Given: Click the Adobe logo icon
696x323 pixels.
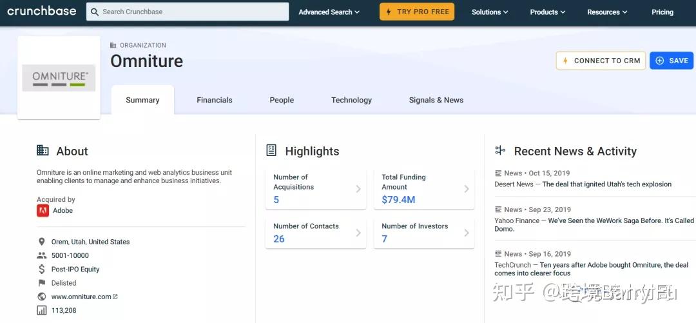Looking at the screenshot, I should [43, 210].
